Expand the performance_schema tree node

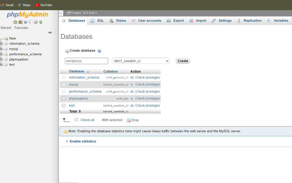coord(1,54)
